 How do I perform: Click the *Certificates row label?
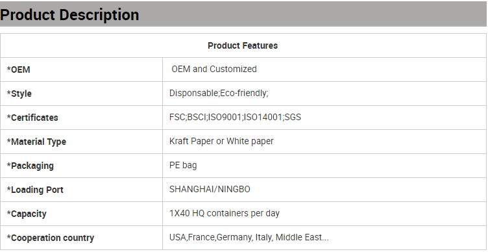pyautogui.click(x=32, y=118)
